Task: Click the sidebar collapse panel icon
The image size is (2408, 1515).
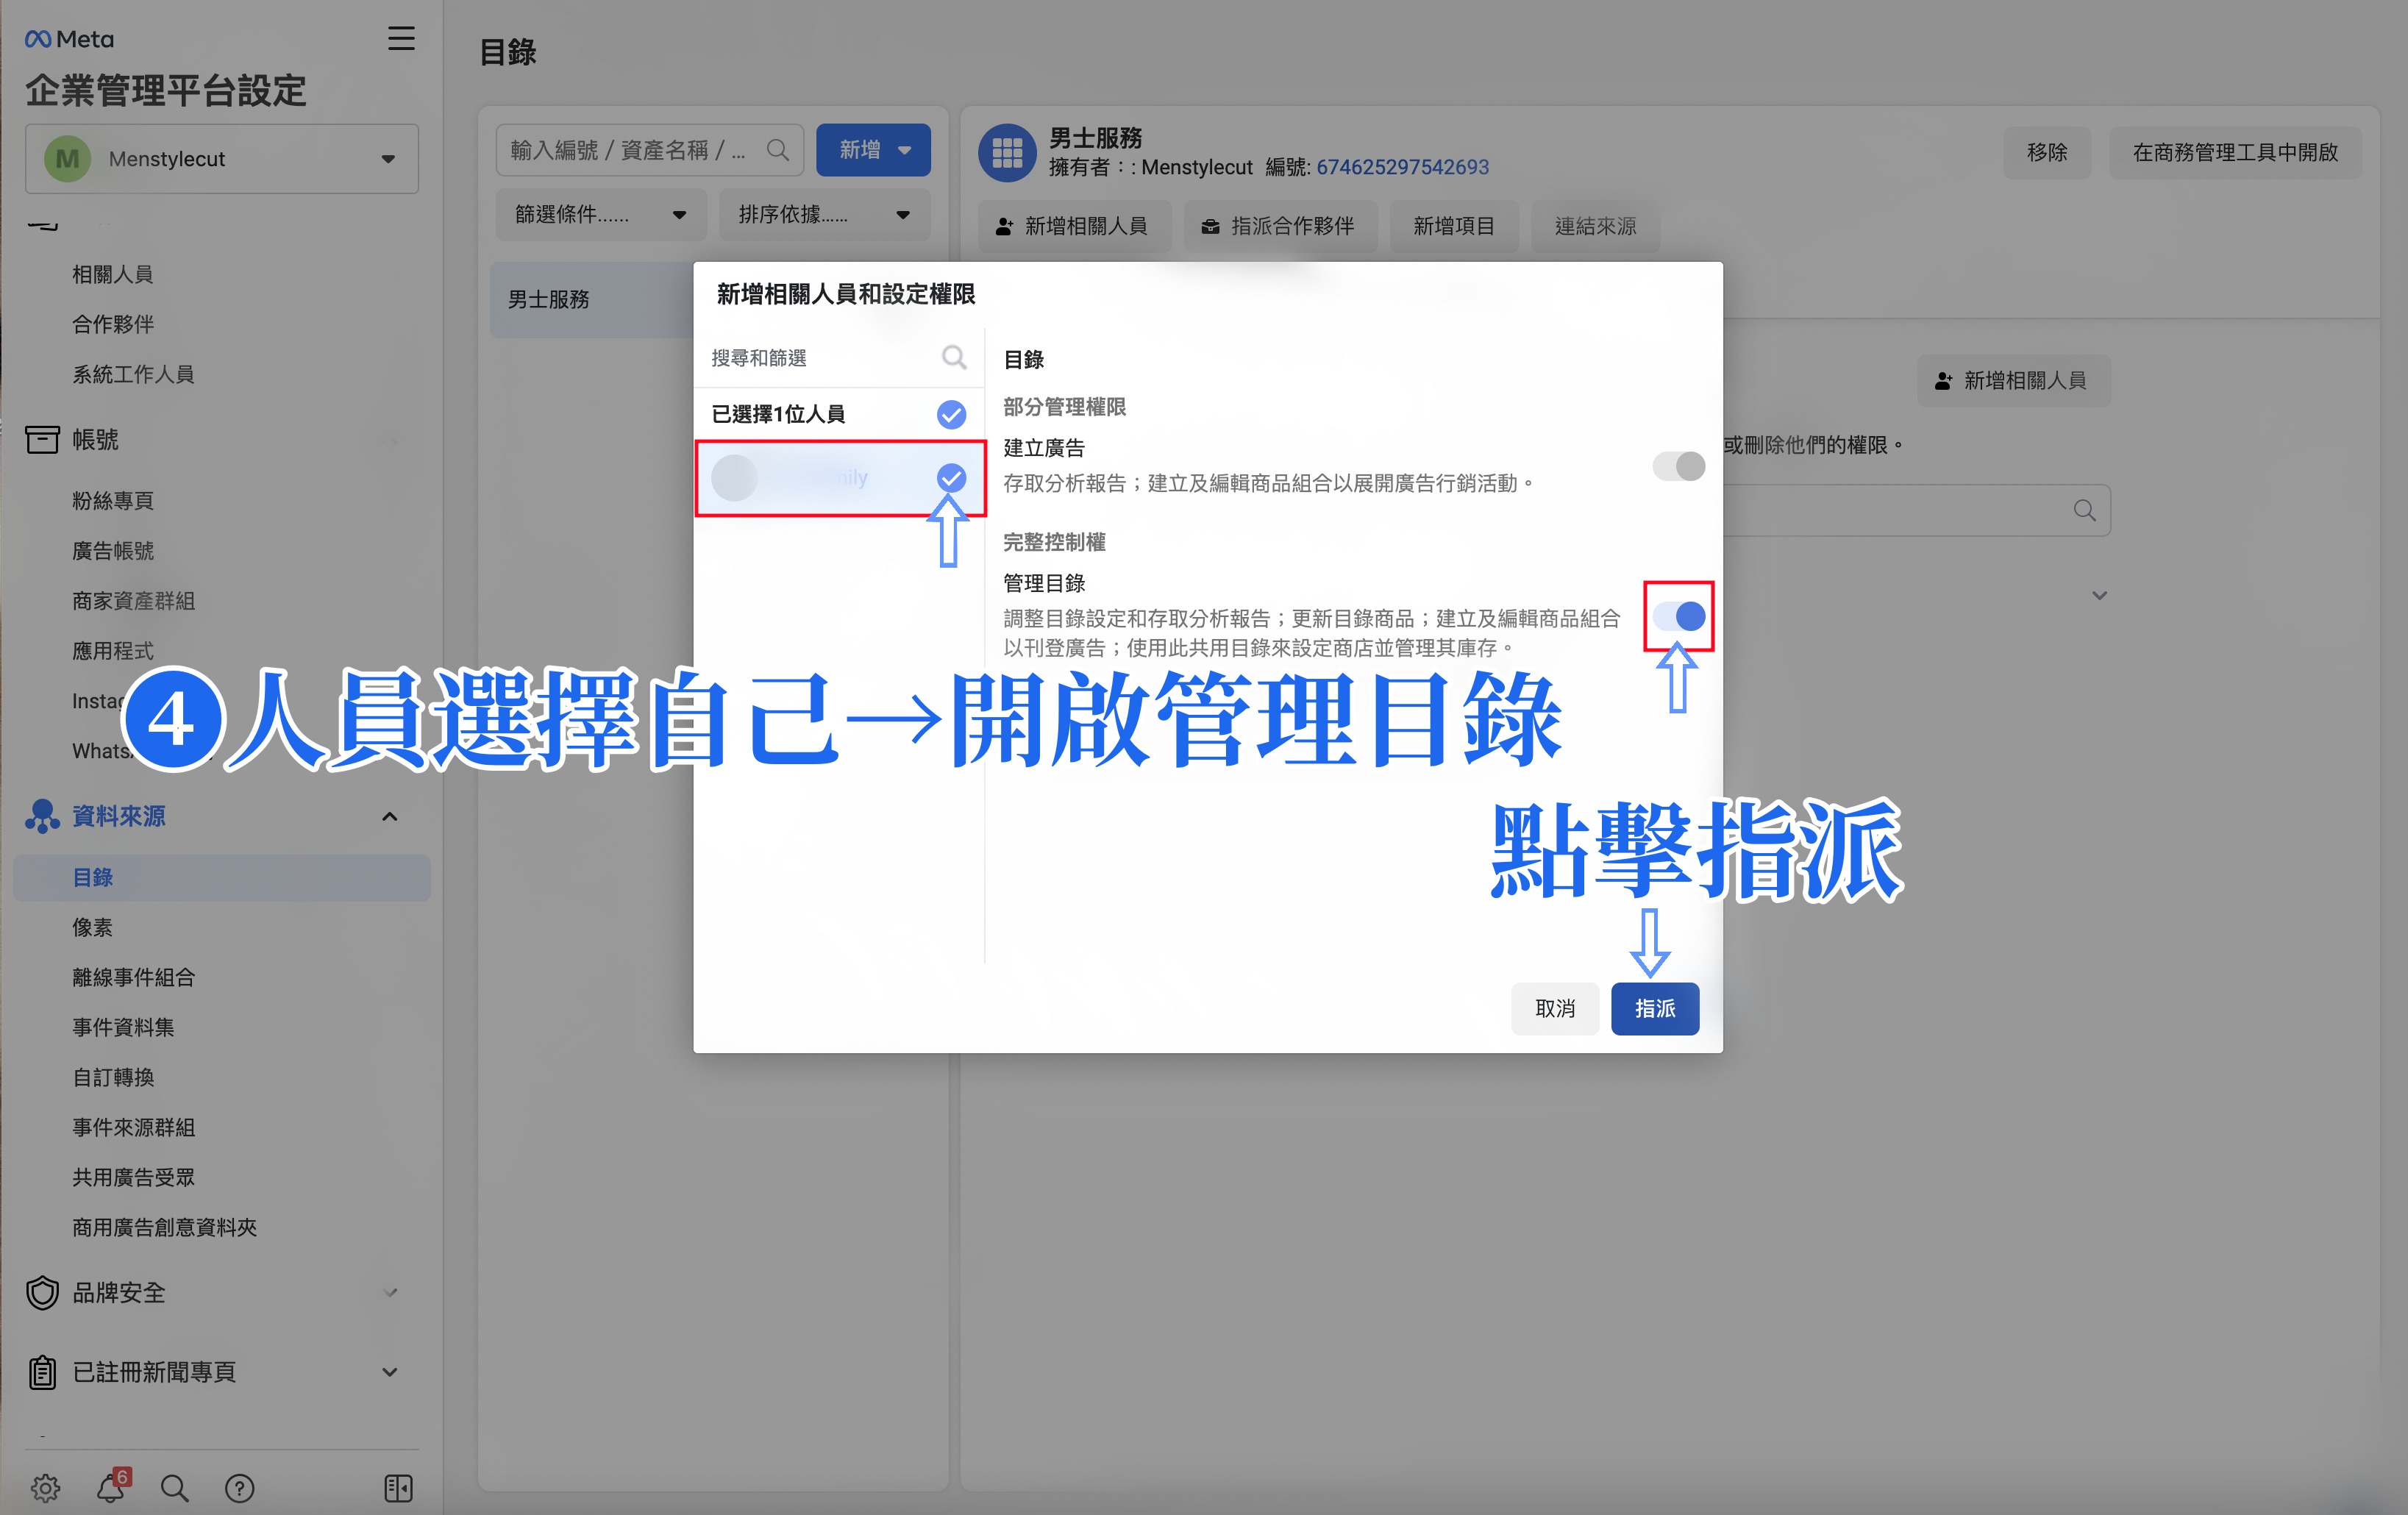Action: coord(398,1487)
